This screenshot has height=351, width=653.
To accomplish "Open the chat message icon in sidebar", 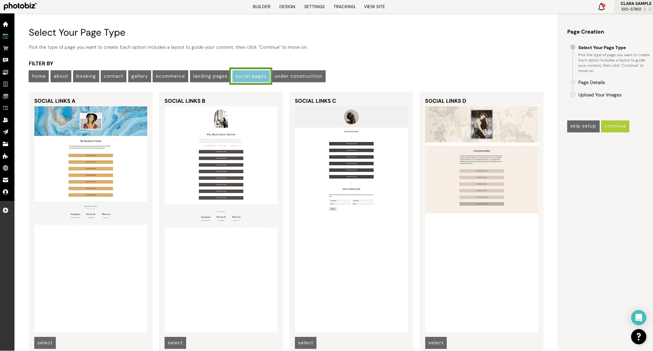I will 5,60.
